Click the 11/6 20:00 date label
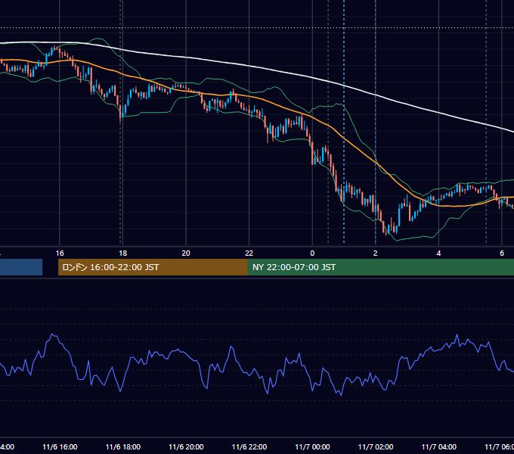 coord(186,446)
